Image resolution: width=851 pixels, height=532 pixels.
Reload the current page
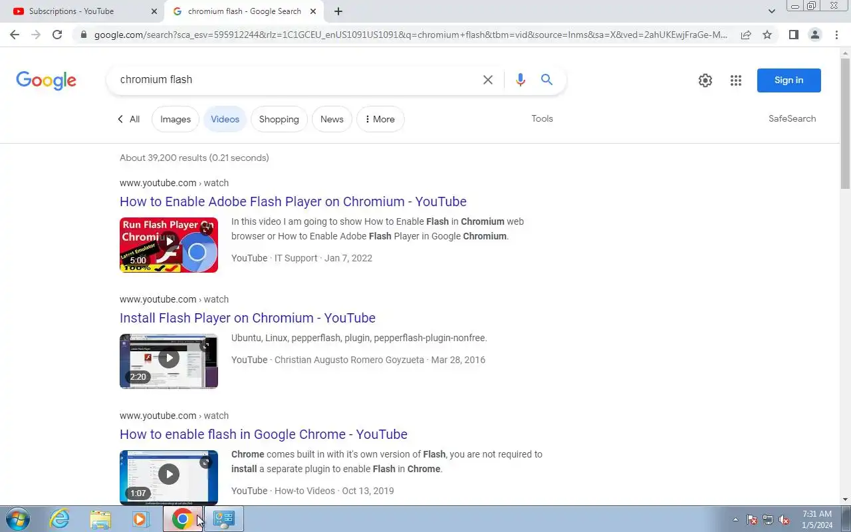coord(57,35)
